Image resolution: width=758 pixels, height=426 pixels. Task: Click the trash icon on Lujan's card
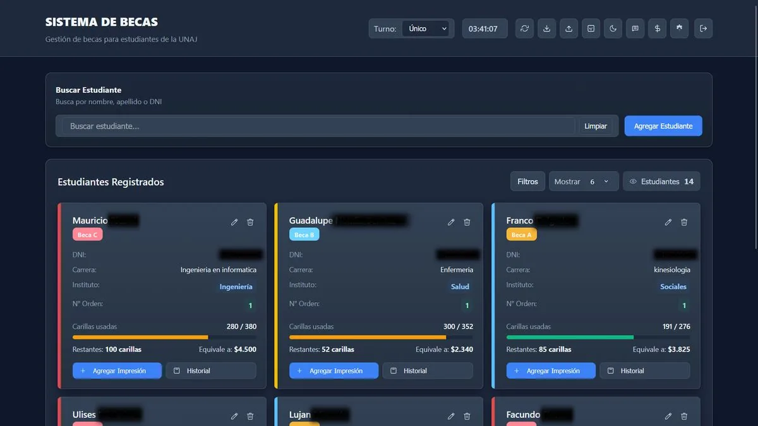[x=467, y=417]
